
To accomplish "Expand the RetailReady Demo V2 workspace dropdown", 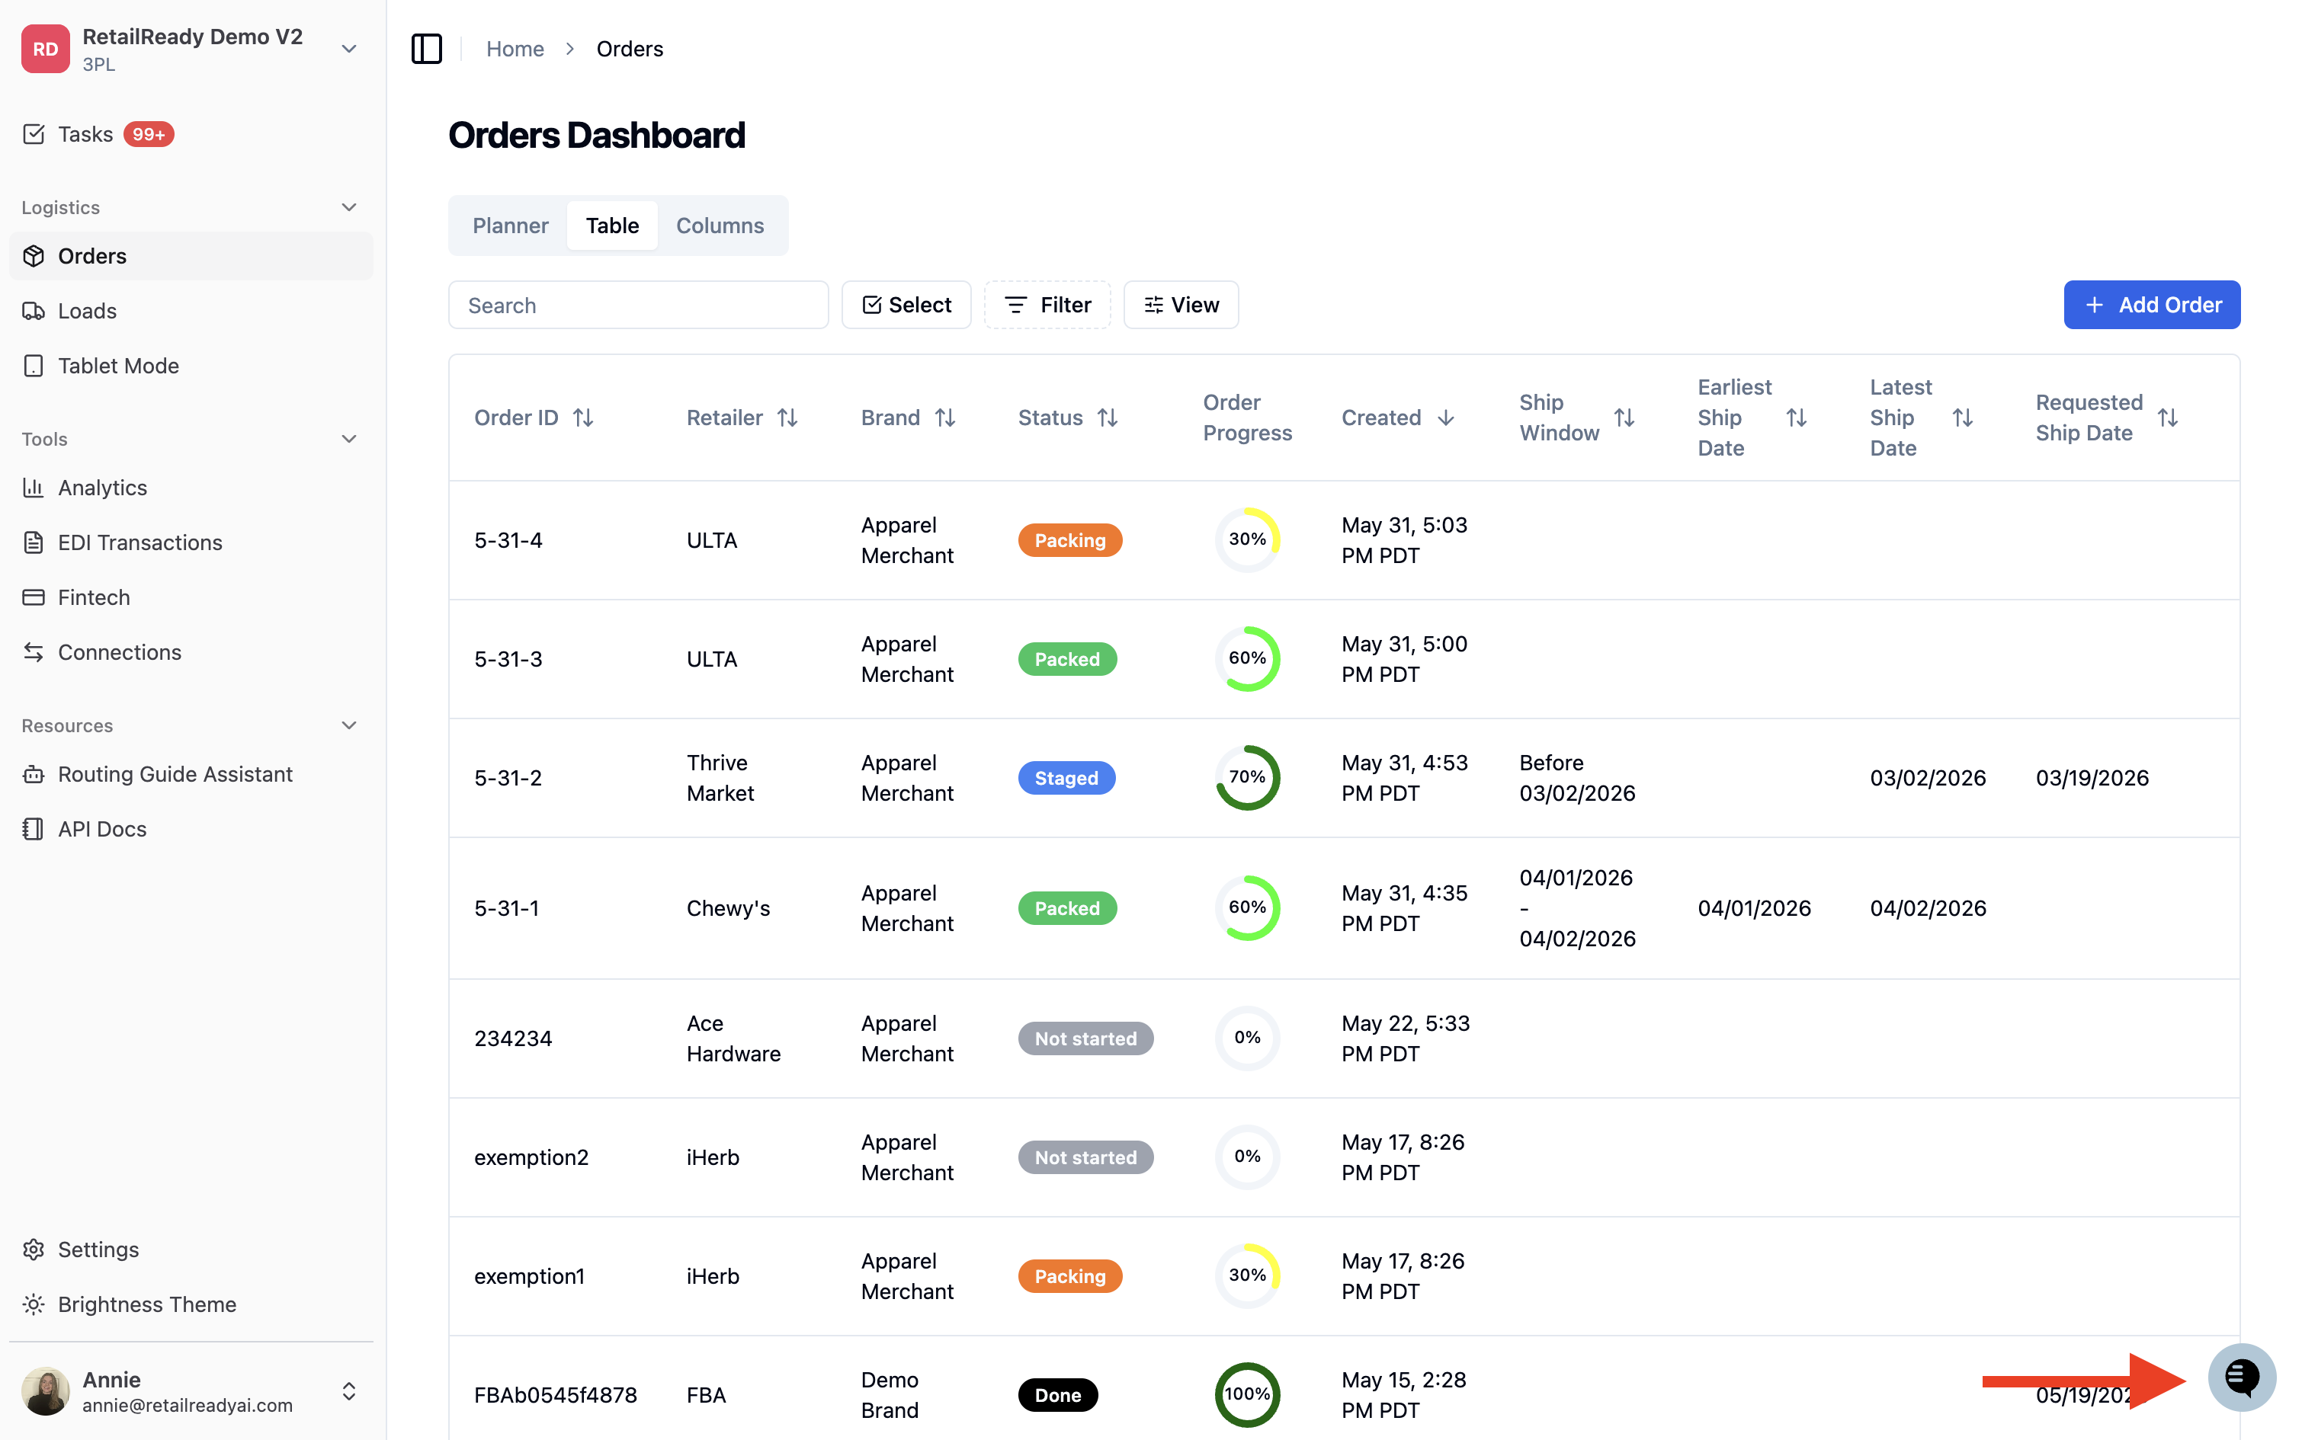I will 349,49.
